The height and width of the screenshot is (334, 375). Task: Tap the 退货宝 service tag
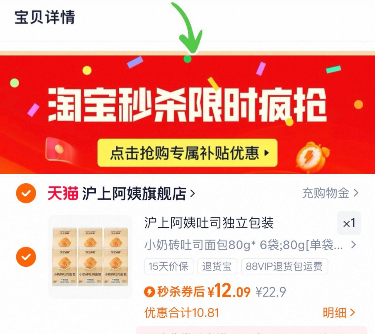[217, 266]
